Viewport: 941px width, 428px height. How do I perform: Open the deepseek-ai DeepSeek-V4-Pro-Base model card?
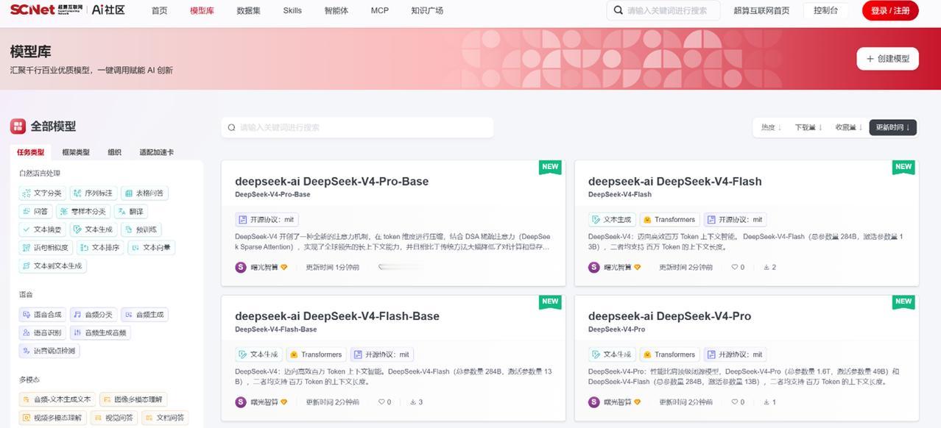[x=393, y=224]
